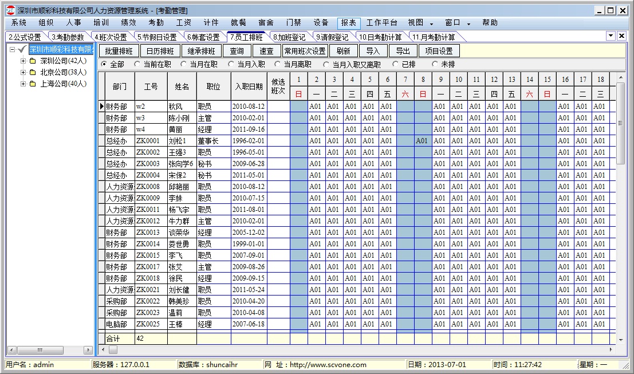Image resolution: width=634 pixels, height=374 pixels.
Task: Open the 帮助 menu
Action: coord(490,23)
